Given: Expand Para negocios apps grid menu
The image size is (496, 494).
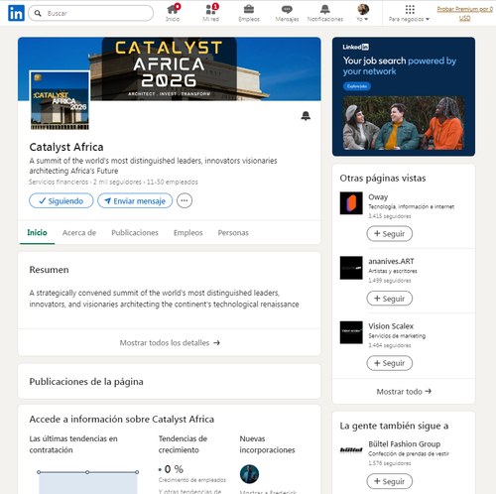Looking at the screenshot, I should click(410, 13).
